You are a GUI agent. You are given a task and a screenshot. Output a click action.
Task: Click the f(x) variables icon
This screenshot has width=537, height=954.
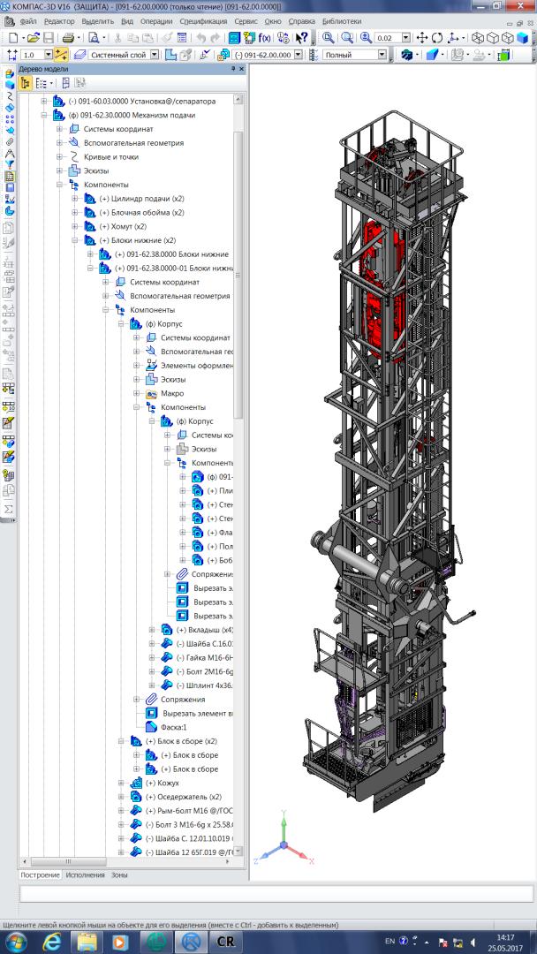point(262,38)
